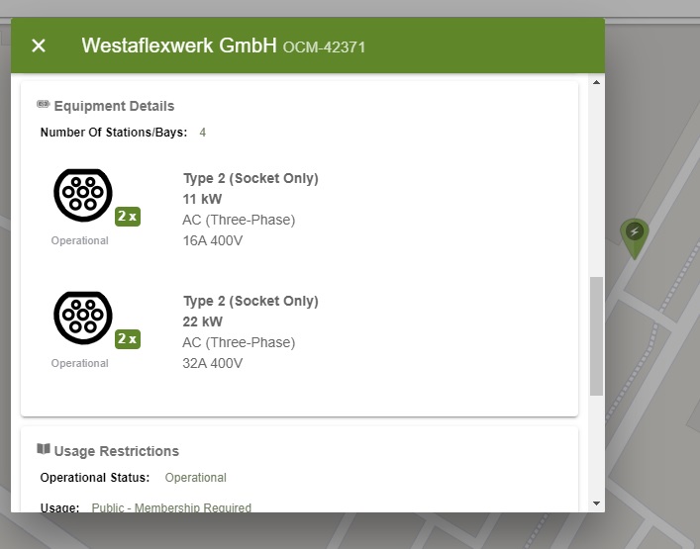Click the 22 kW Type 2 connector icon

(x=83, y=318)
